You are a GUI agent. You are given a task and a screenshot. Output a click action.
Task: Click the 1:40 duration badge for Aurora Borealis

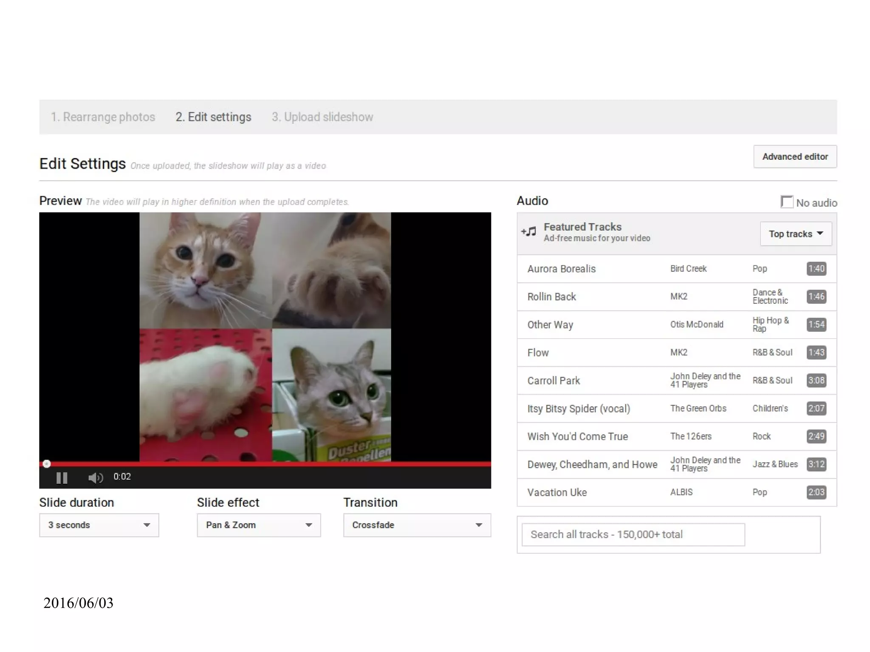pos(816,269)
